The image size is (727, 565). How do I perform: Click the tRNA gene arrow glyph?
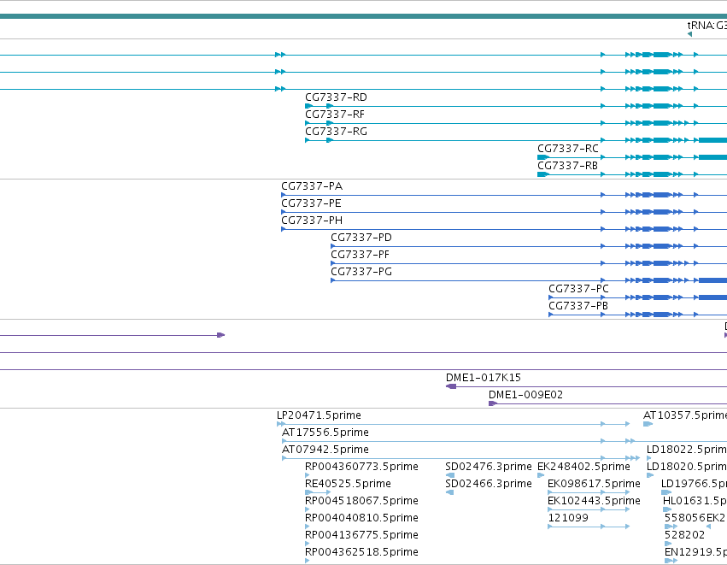click(689, 34)
